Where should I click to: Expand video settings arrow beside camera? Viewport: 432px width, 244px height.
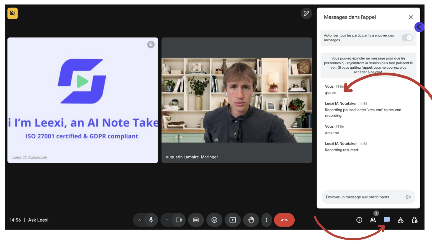tap(167, 220)
